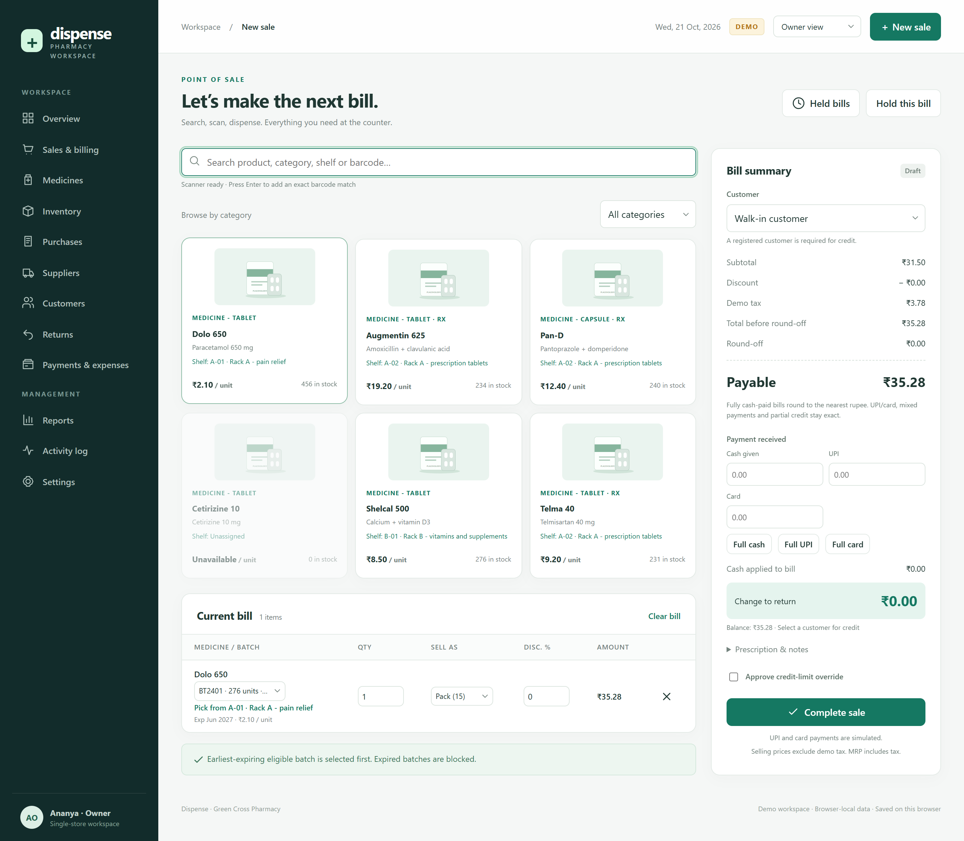Open the All categories dropdown
Screen dimensions: 964x841
(648, 214)
